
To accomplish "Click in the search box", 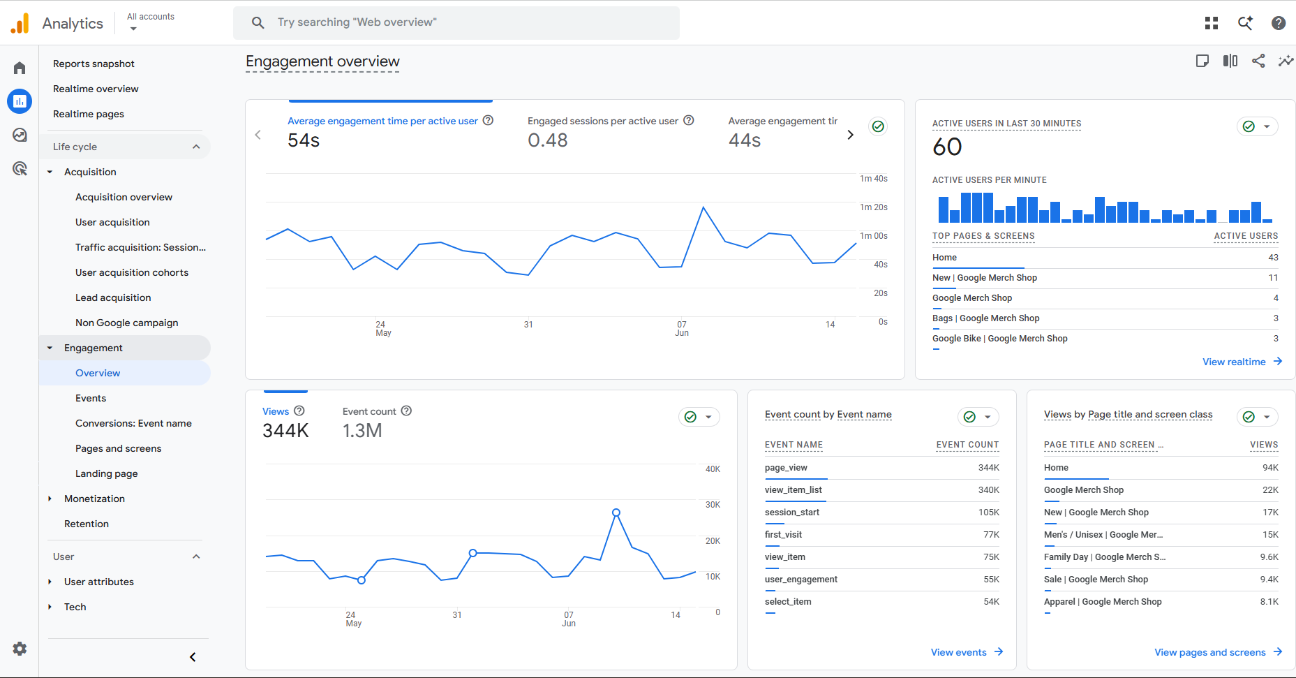I will [456, 22].
